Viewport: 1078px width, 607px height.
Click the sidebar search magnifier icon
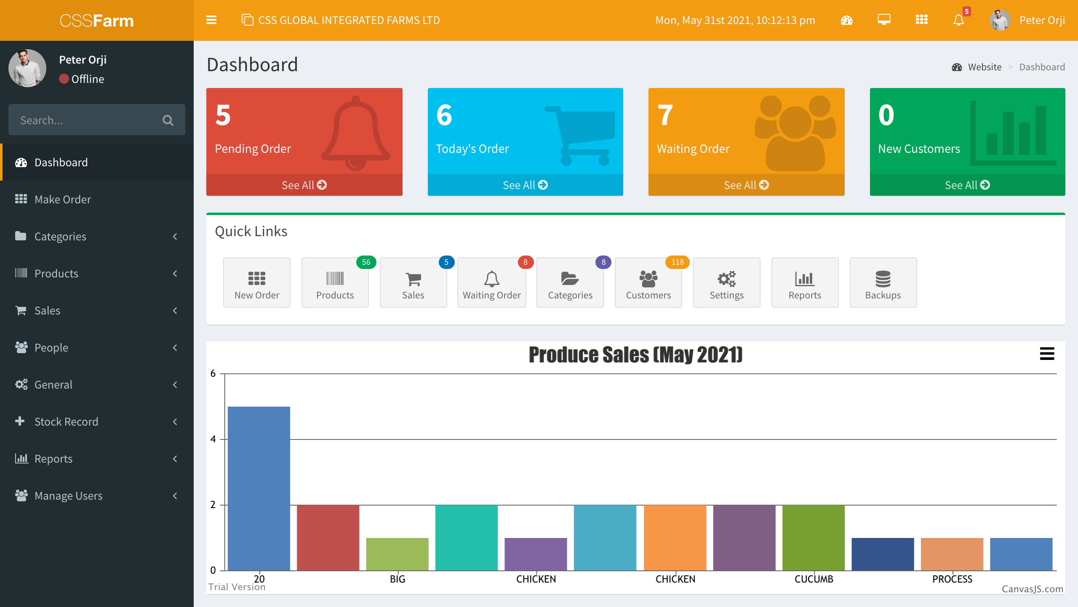pyautogui.click(x=168, y=120)
